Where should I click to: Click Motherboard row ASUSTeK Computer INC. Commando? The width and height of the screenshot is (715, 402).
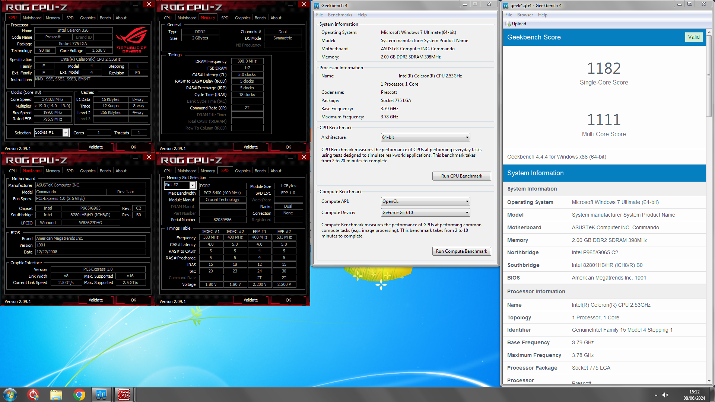604,227
